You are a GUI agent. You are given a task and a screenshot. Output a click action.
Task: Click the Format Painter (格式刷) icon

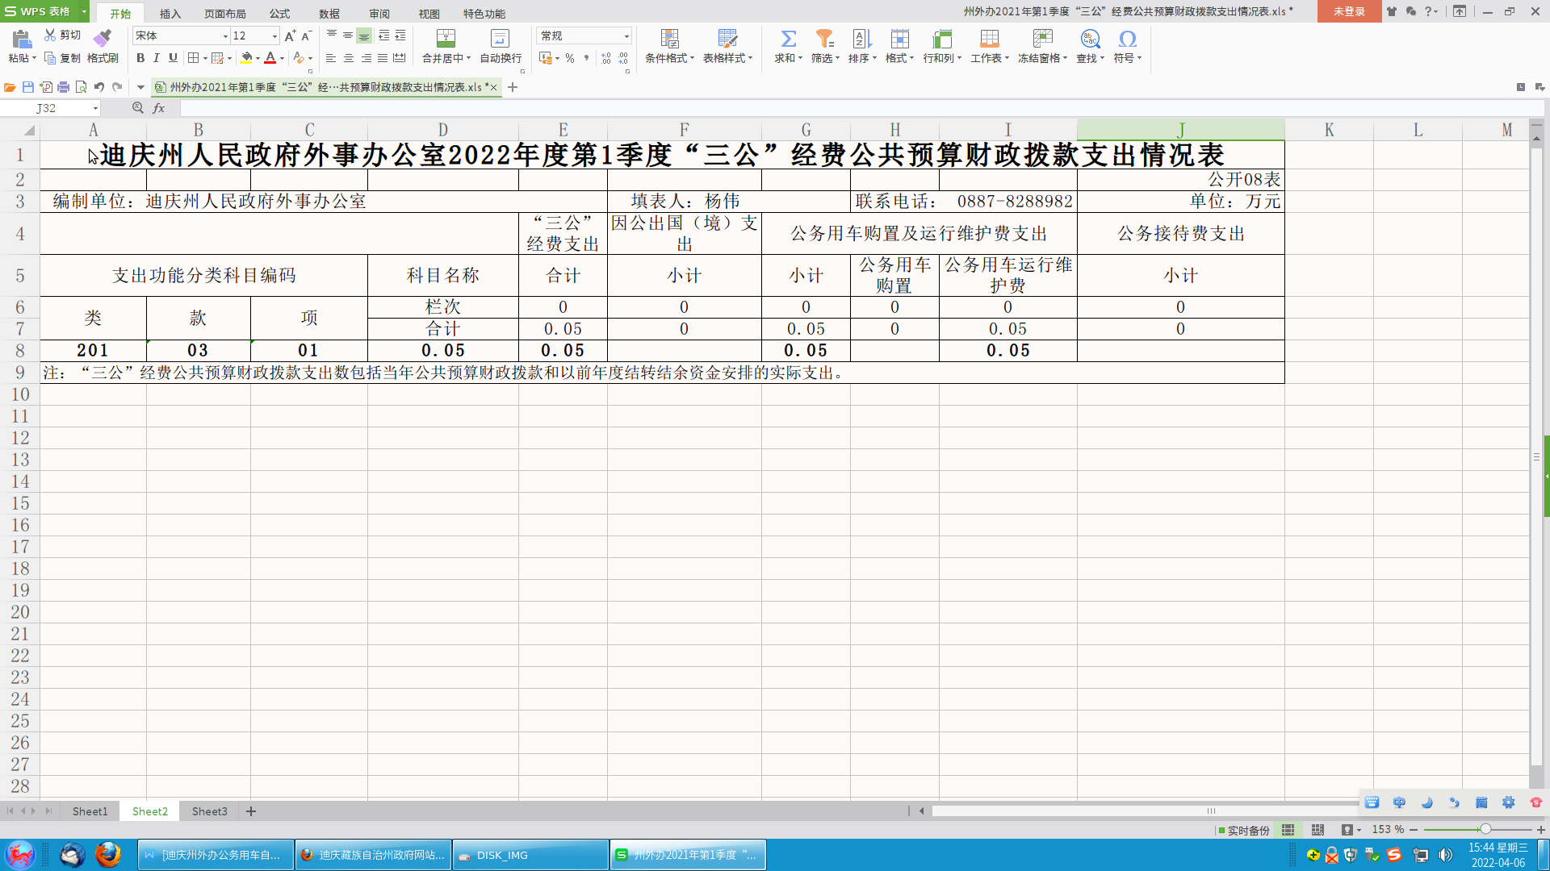point(103,39)
